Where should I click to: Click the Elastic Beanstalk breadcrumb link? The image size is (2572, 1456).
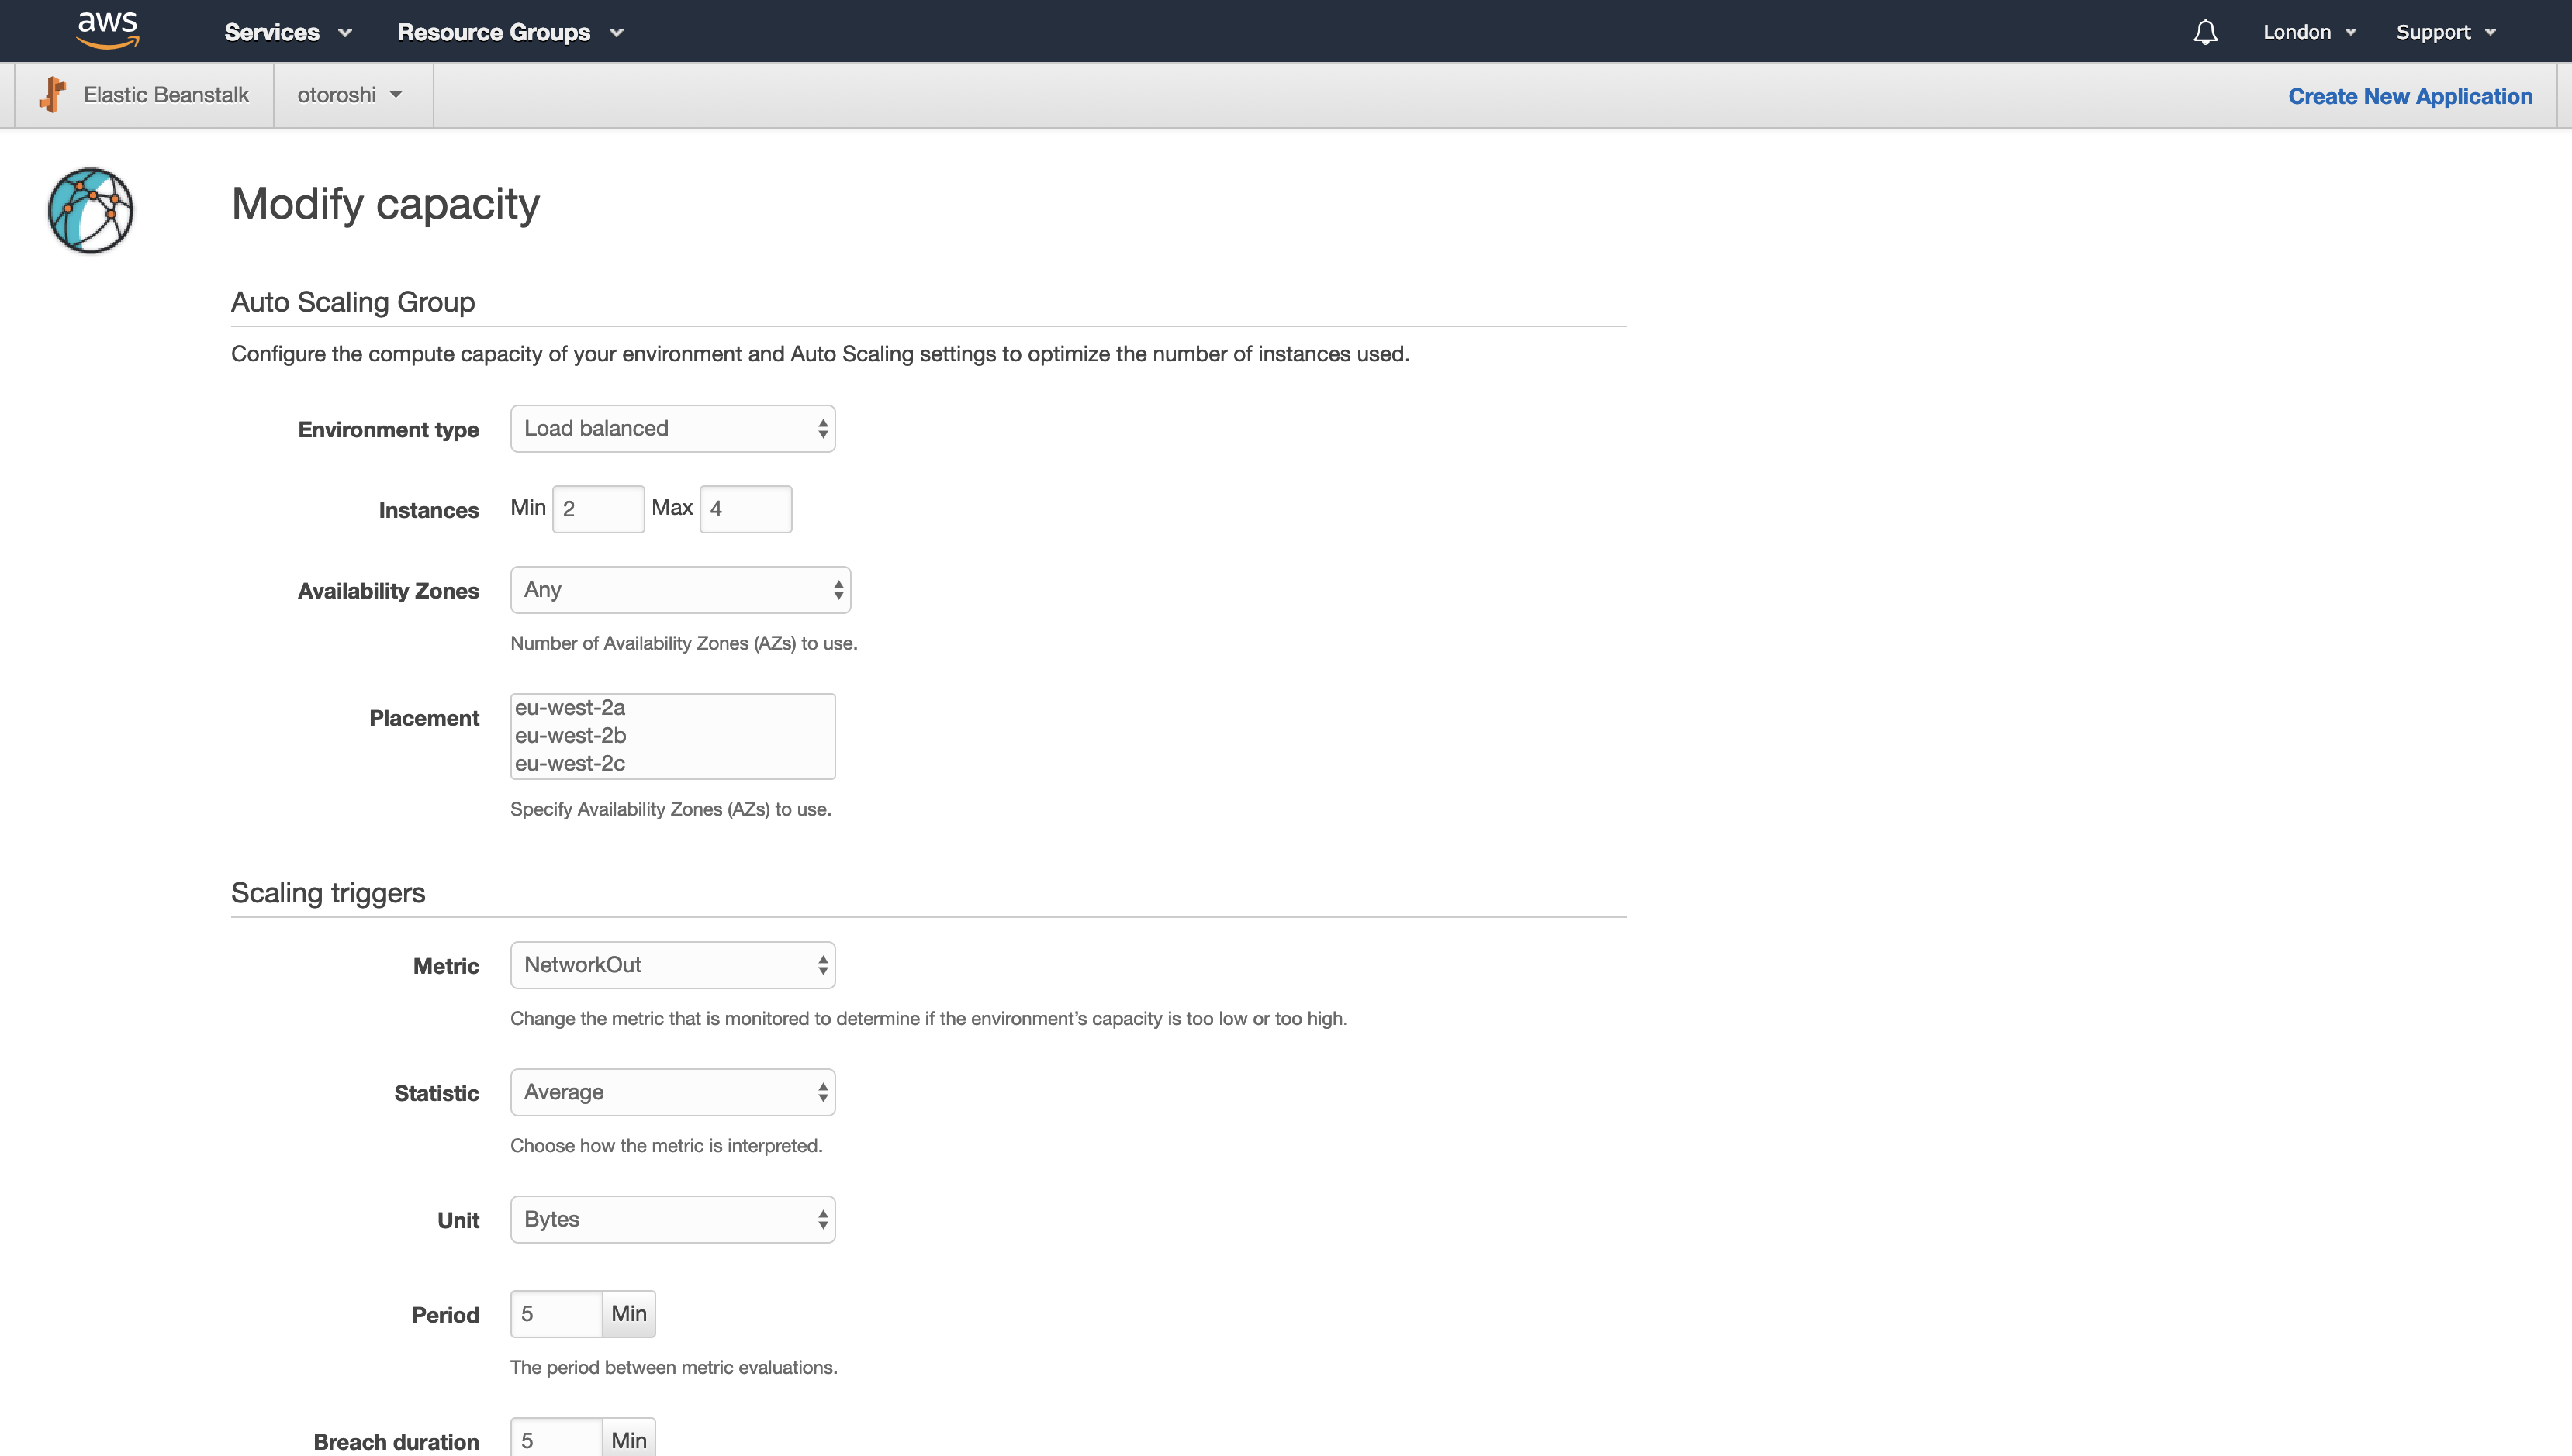166,95
